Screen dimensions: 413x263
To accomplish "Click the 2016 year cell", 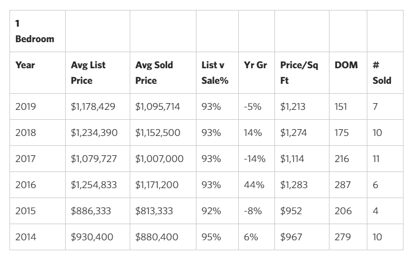I will (x=26, y=185).
